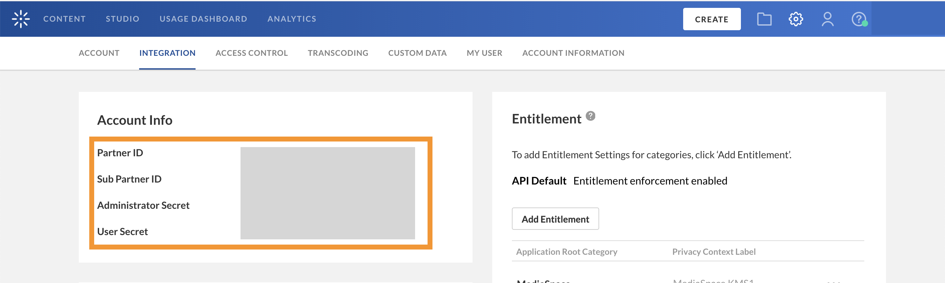Select the Integration tab

click(x=167, y=53)
